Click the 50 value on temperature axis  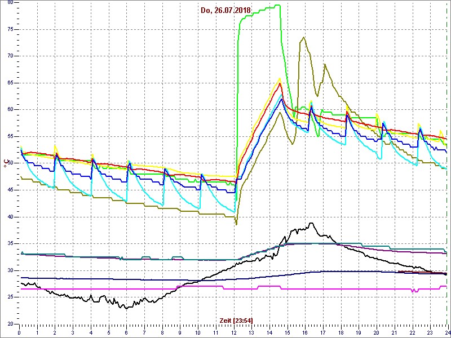tap(11, 163)
